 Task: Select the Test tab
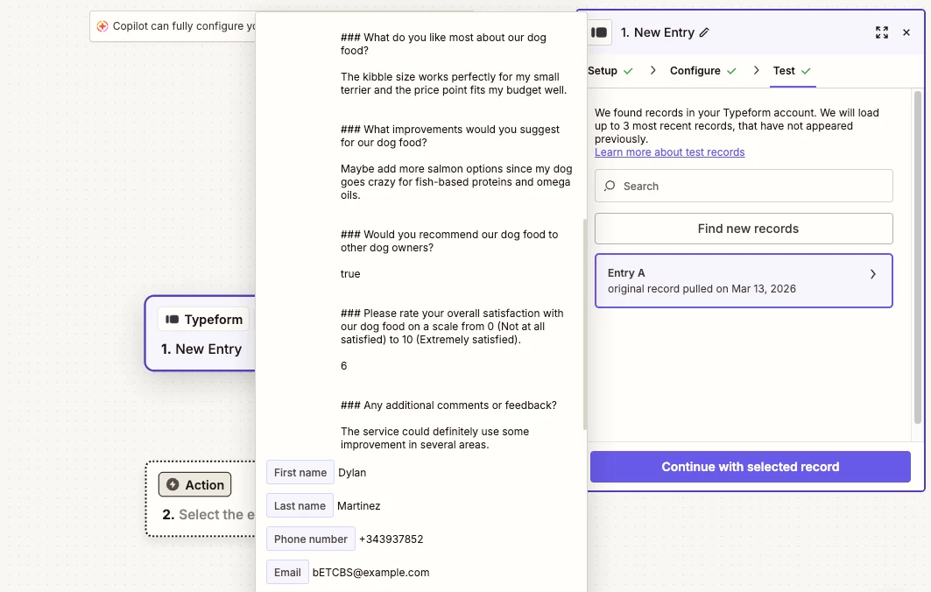click(784, 71)
